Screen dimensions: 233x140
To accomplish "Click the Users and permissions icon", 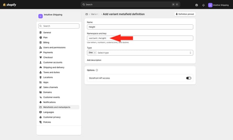I will pyautogui.click(x=40, y=47).
